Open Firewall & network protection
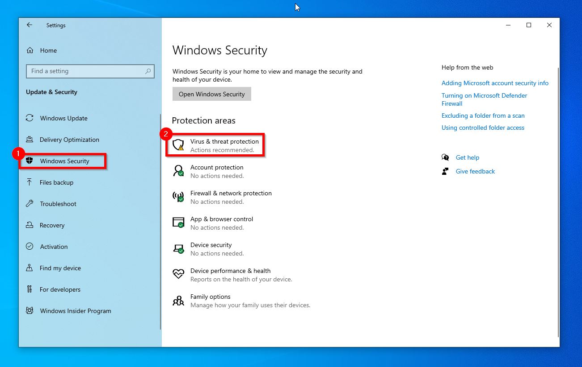Image resolution: width=582 pixels, height=367 pixels. 222,197
